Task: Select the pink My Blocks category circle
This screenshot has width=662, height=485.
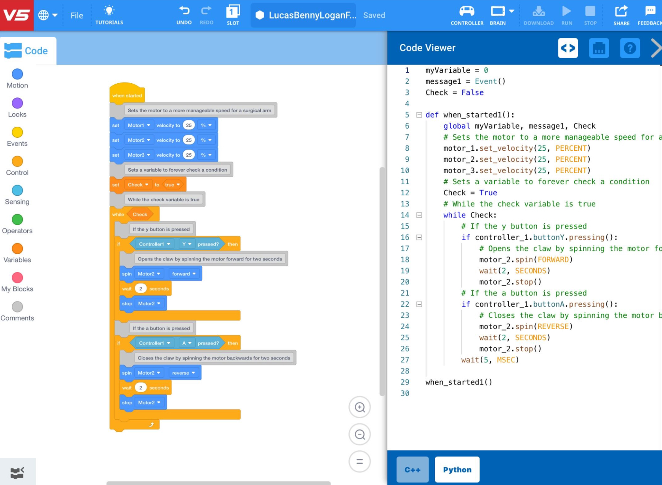Action: point(17,277)
